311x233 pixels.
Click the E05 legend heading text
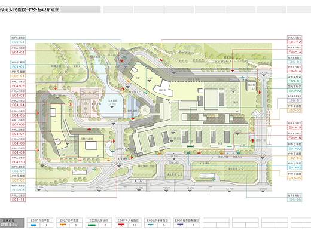(157, 220)
